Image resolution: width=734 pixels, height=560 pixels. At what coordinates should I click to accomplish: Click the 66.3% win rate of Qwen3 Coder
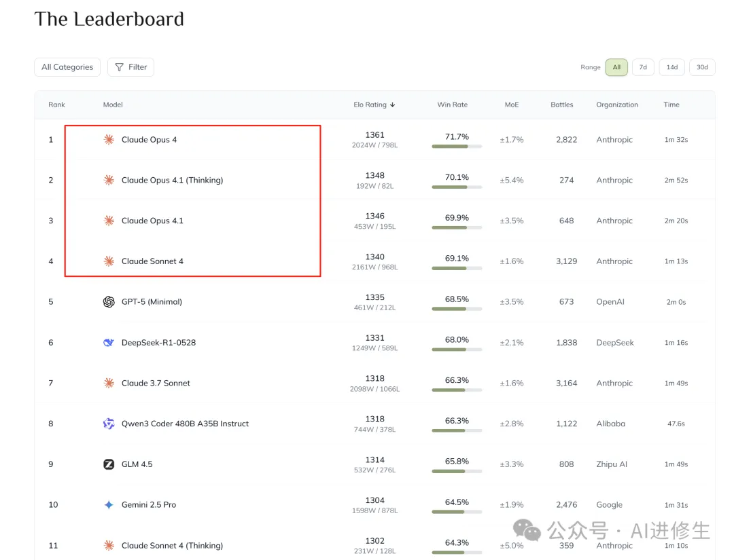(x=457, y=421)
